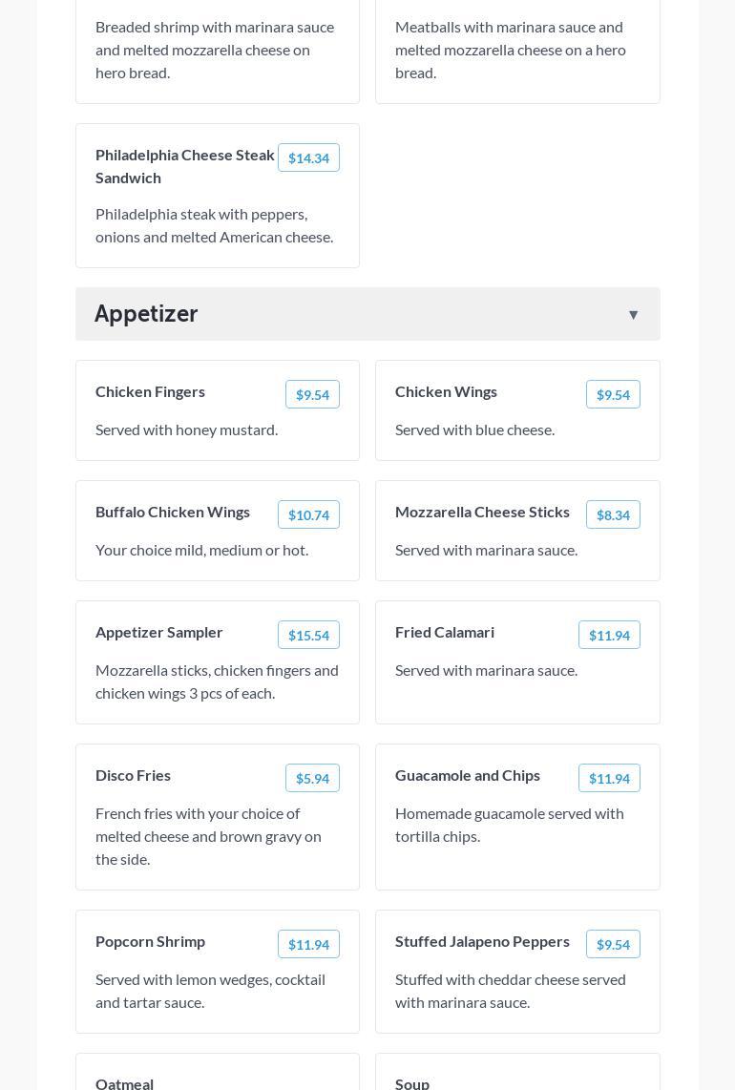Click the Appetizer section heading text
Screen dimensions: 735x1090
pyautogui.click(x=146, y=314)
